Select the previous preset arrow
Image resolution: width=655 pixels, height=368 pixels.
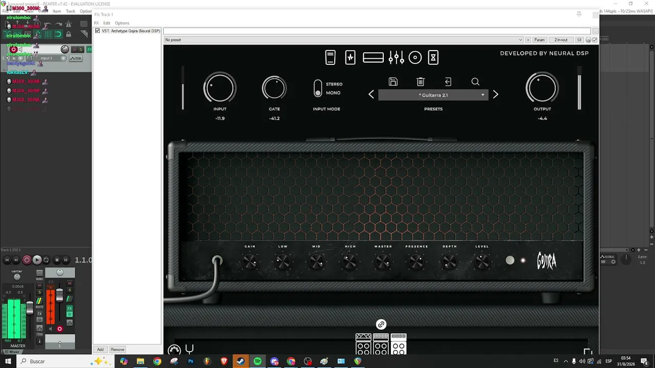tap(372, 95)
